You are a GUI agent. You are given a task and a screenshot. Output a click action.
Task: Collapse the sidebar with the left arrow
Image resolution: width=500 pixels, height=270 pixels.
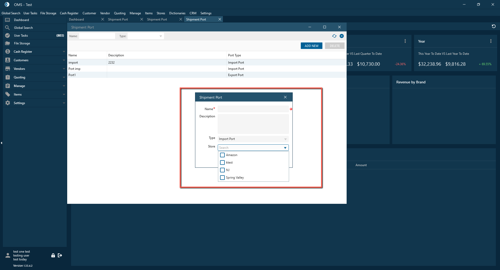point(2,143)
